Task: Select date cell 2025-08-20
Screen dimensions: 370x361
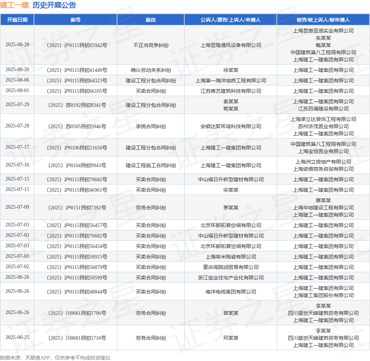Action: pos(17,70)
